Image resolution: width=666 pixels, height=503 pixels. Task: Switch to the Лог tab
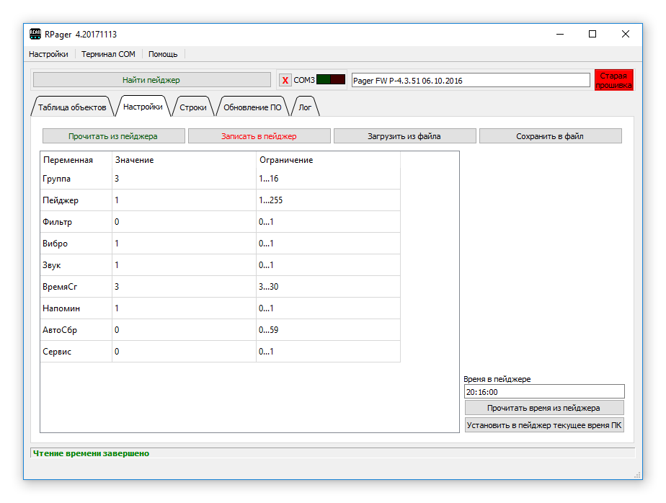[305, 107]
